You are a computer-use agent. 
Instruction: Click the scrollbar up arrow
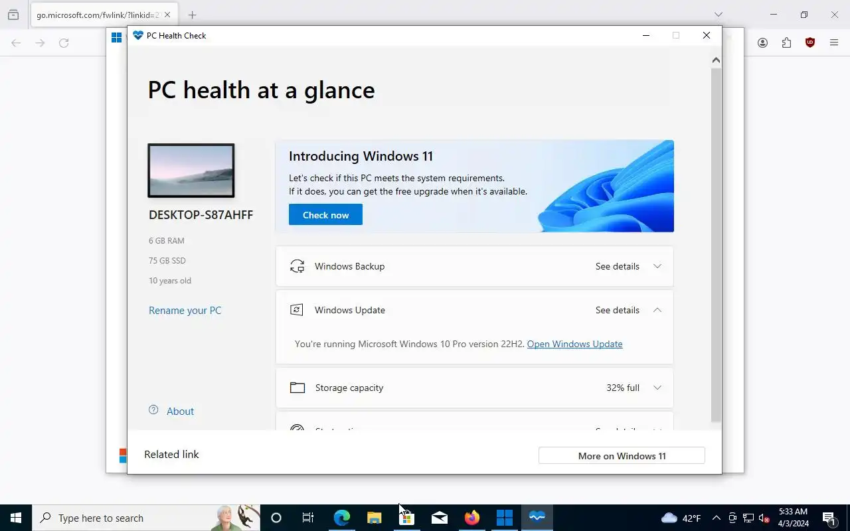coord(716,60)
